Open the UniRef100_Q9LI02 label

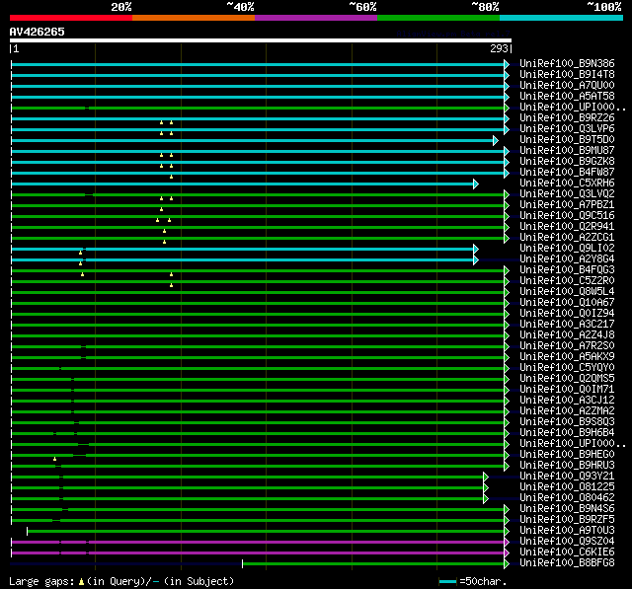567,249
